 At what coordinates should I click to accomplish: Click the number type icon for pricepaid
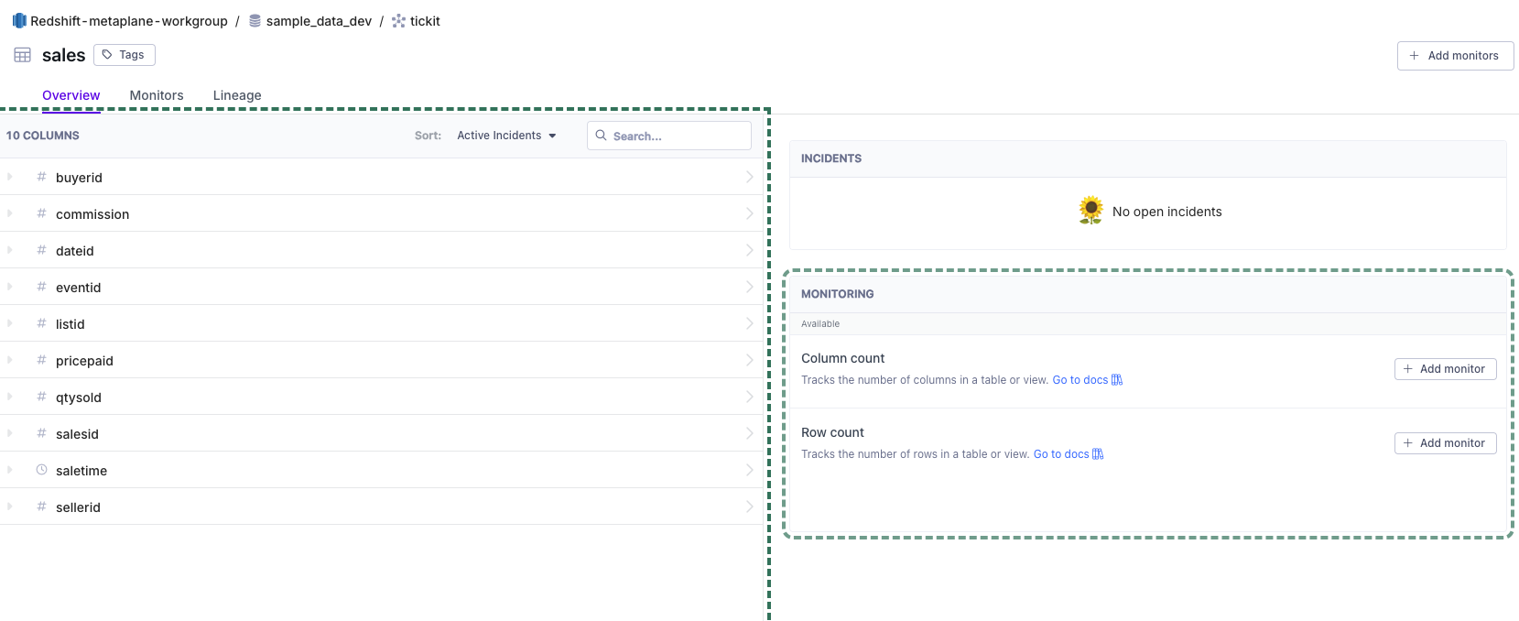[x=41, y=360]
